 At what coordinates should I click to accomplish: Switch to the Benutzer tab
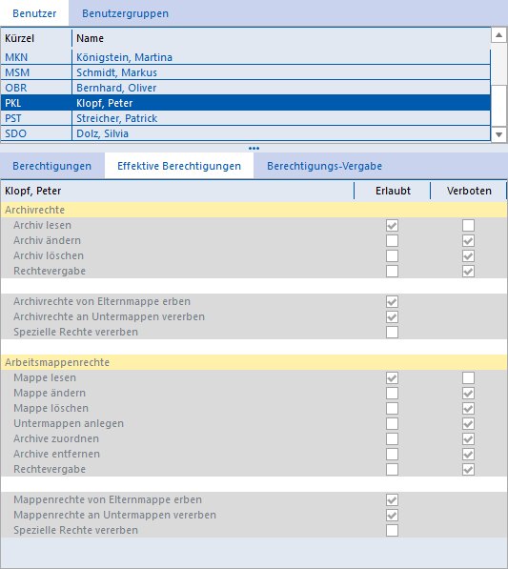click(x=34, y=13)
